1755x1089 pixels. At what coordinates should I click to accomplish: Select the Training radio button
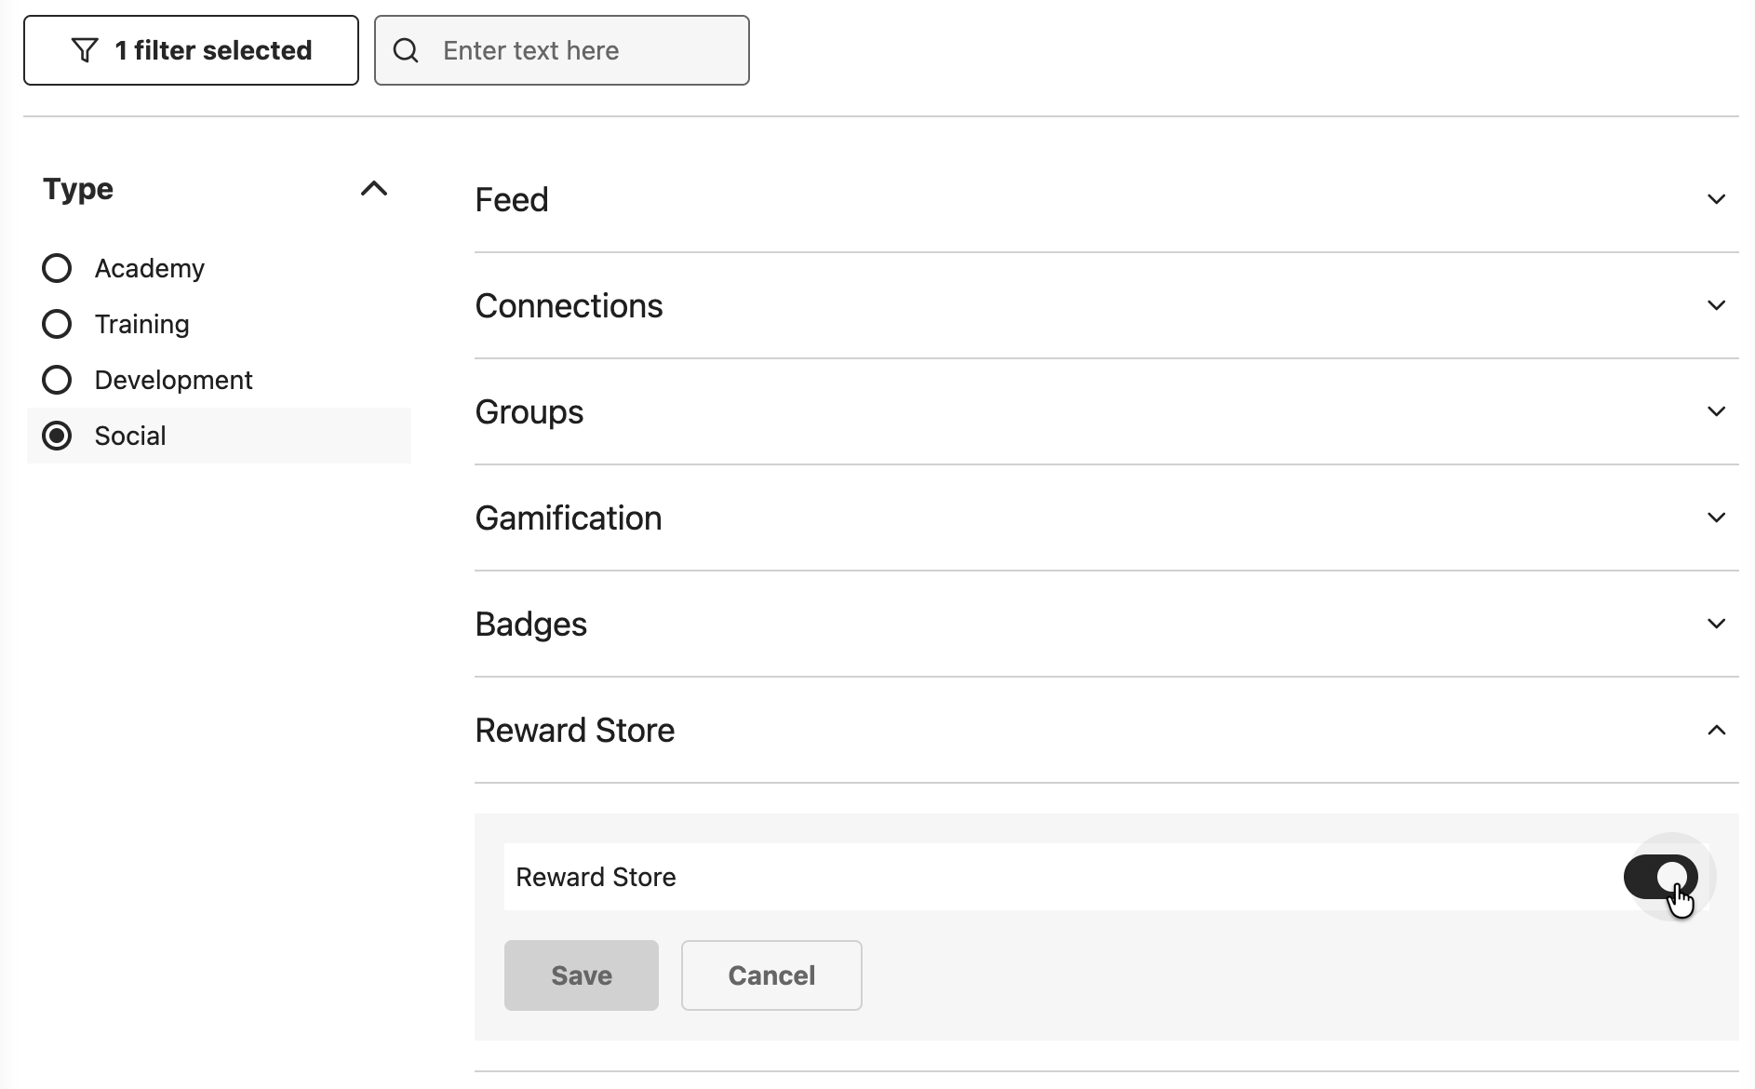coord(57,324)
